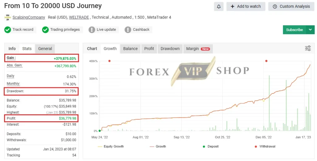Viewport: 317px width, 161px height.
Task: Open the Margin New chart tab
Action: 198,48
